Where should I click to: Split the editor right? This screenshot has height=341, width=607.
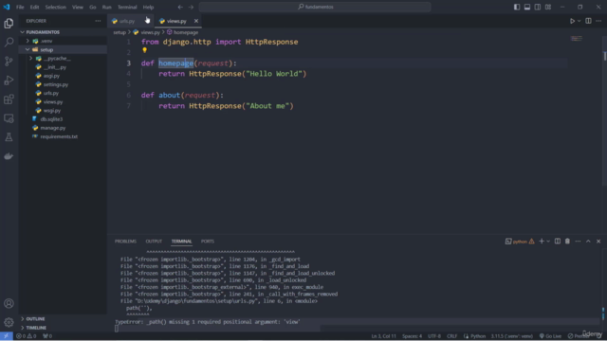(x=588, y=21)
